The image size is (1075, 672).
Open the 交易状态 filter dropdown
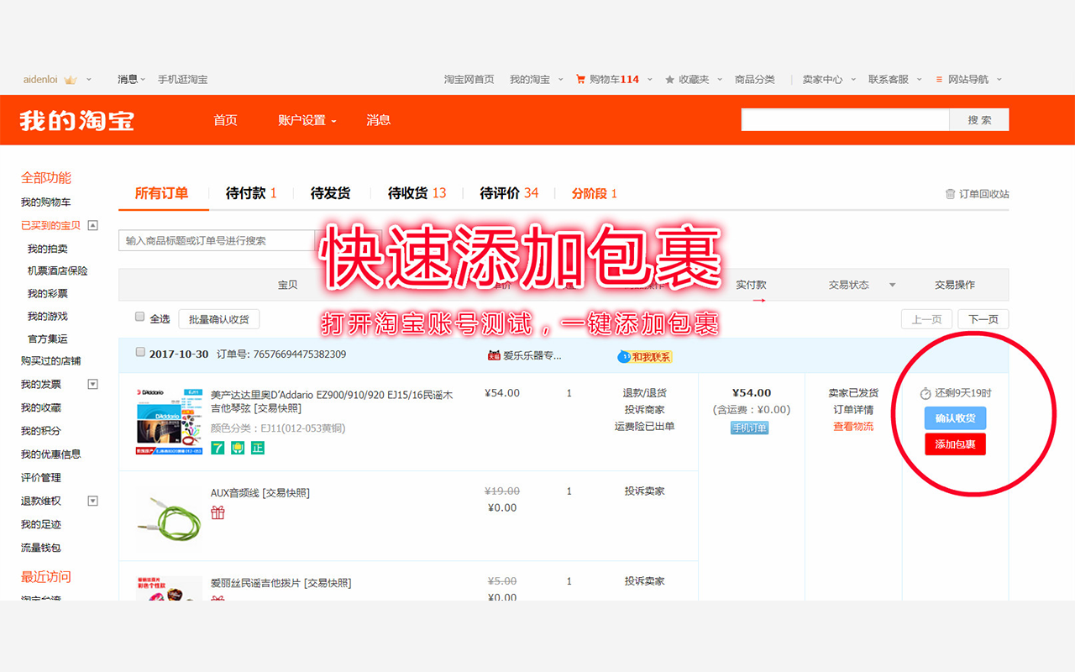(893, 285)
